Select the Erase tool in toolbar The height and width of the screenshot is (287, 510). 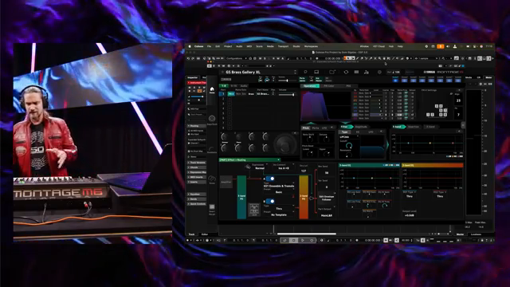362,58
